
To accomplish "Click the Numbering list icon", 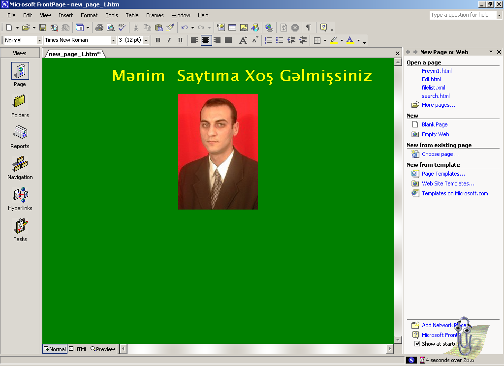I will point(268,40).
